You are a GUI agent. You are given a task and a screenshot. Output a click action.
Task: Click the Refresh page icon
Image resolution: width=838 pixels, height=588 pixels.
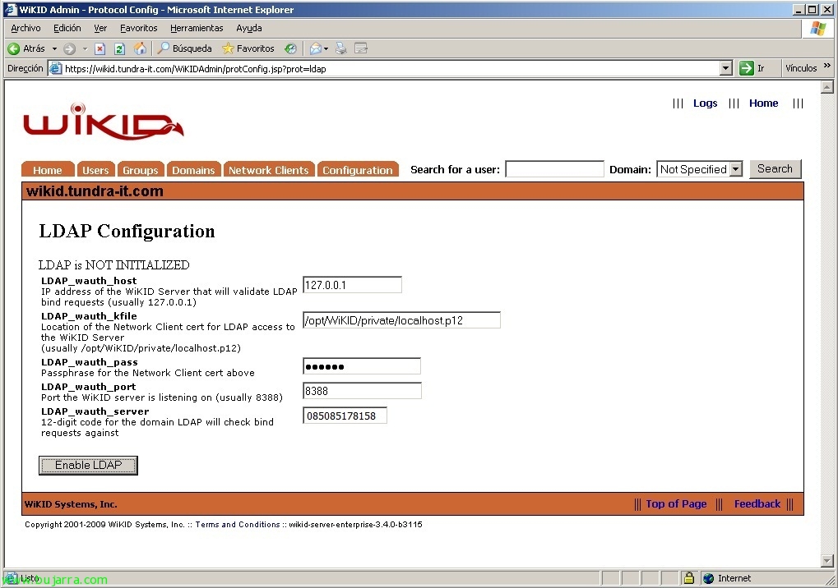pyautogui.click(x=119, y=48)
